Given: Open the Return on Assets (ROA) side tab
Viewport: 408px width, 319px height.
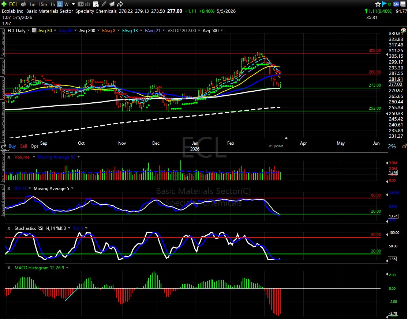Looking at the screenshot, I should [x=3, y=167].
